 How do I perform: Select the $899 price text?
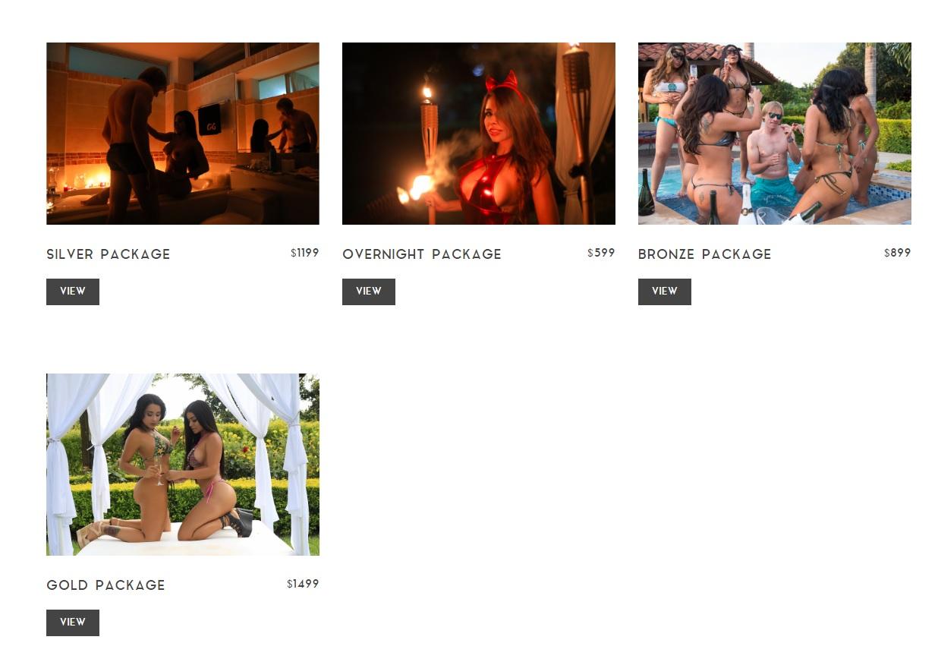pos(897,253)
